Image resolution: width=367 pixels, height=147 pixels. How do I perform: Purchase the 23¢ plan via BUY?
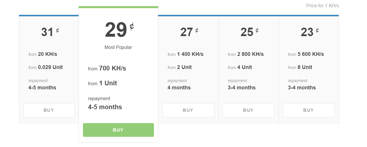(309, 110)
